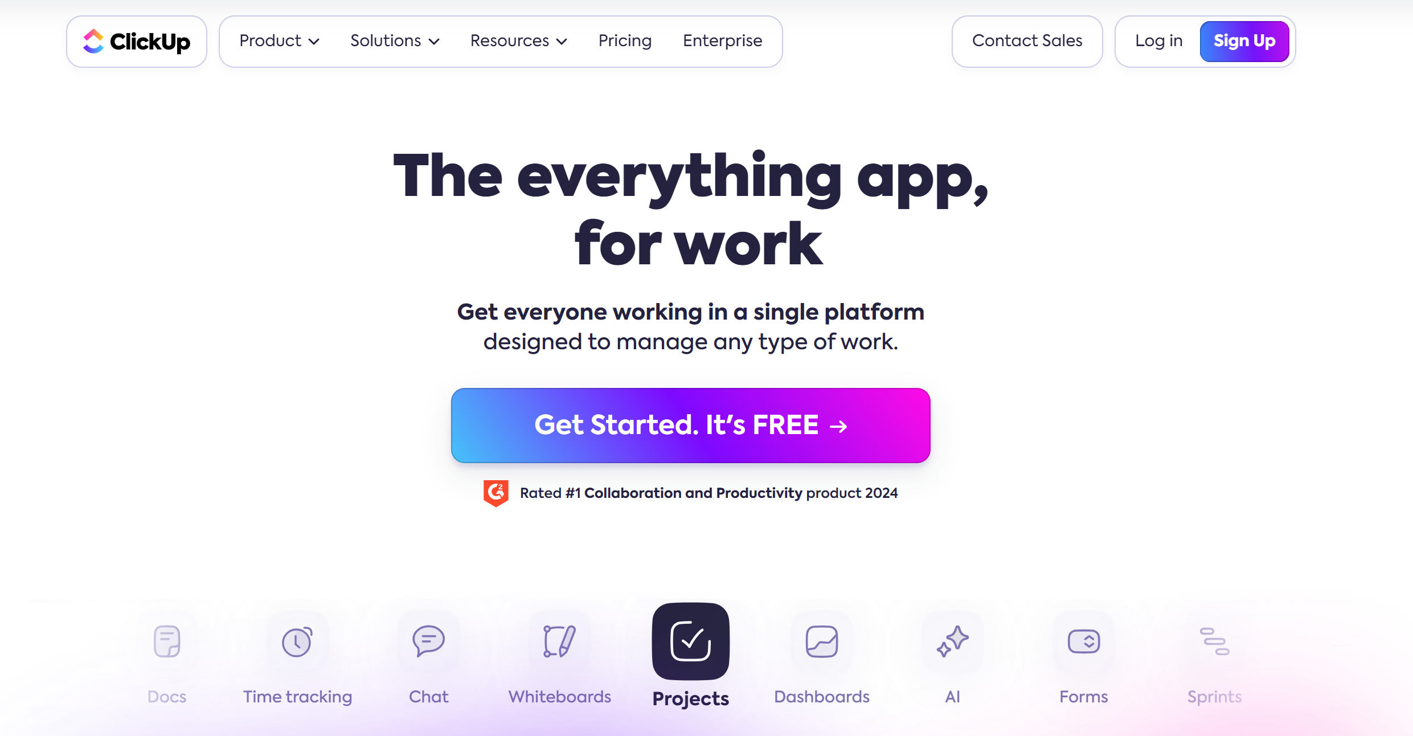Viewport: 1413px width, 736px height.
Task: Open the Pricing menu item
Action: click(x=625, y=41)
